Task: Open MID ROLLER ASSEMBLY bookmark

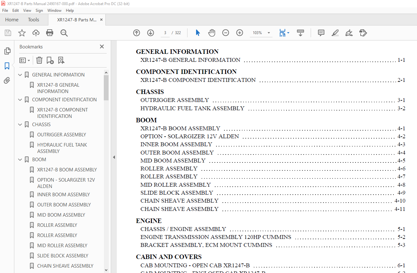Action: click(x=62, y=246)
